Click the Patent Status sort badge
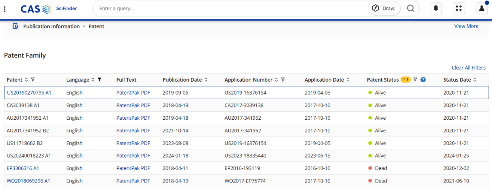The image size is (492, 190). coord(406,80)
